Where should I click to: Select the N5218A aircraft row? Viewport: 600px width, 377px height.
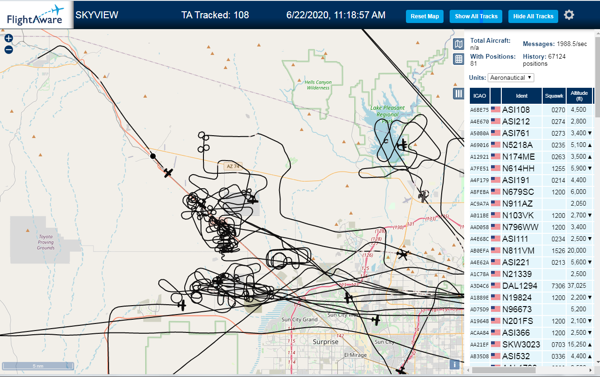pyautogui.click(x=531, y=145)
